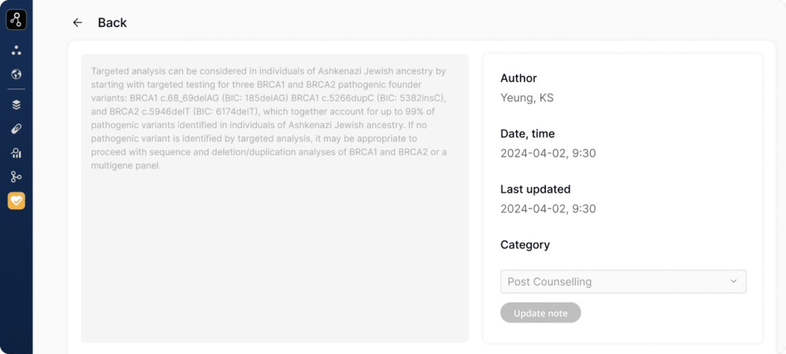Open the globe icon in sidebar
Screen dimensions: 786x354
pyautogui.click(x=16, y=74)
